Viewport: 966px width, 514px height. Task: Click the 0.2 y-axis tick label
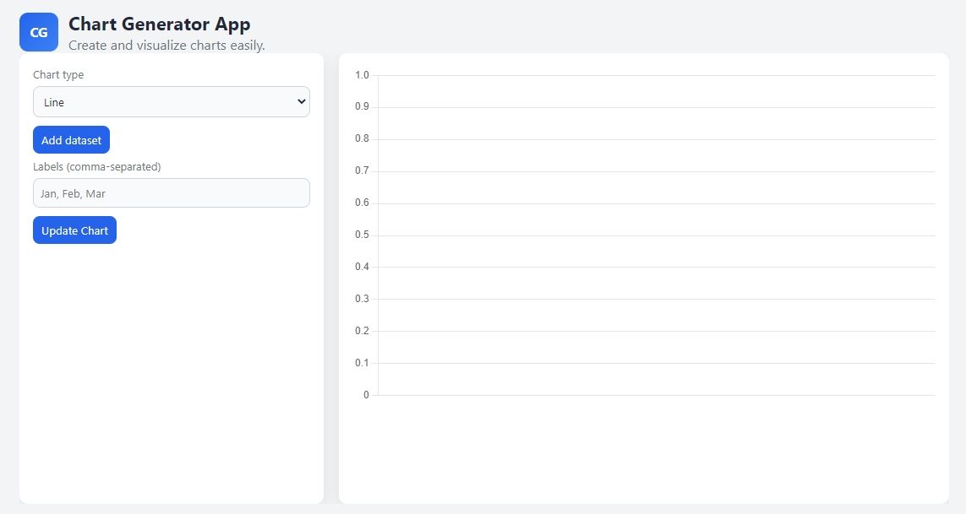pyautogui.click(x=362, y=331)
